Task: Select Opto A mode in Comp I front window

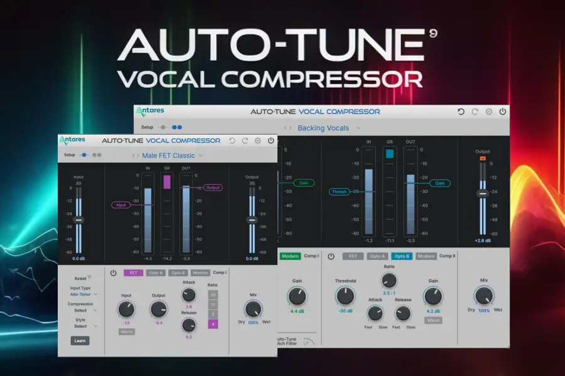Action: pyautogui.click(x=156, y=273)
